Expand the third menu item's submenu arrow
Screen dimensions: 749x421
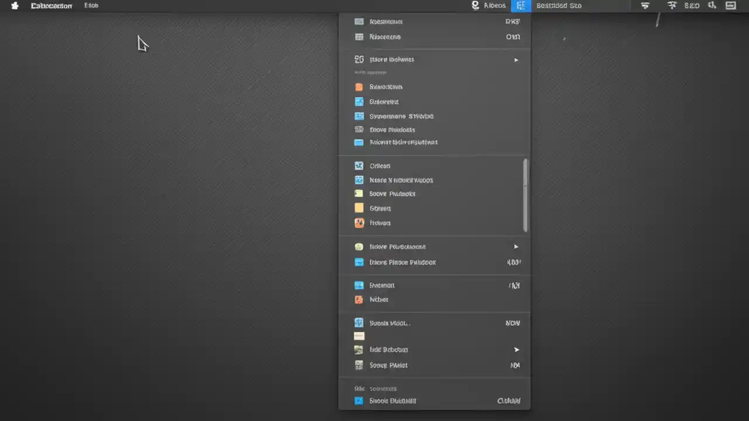[x=516, y=59]
